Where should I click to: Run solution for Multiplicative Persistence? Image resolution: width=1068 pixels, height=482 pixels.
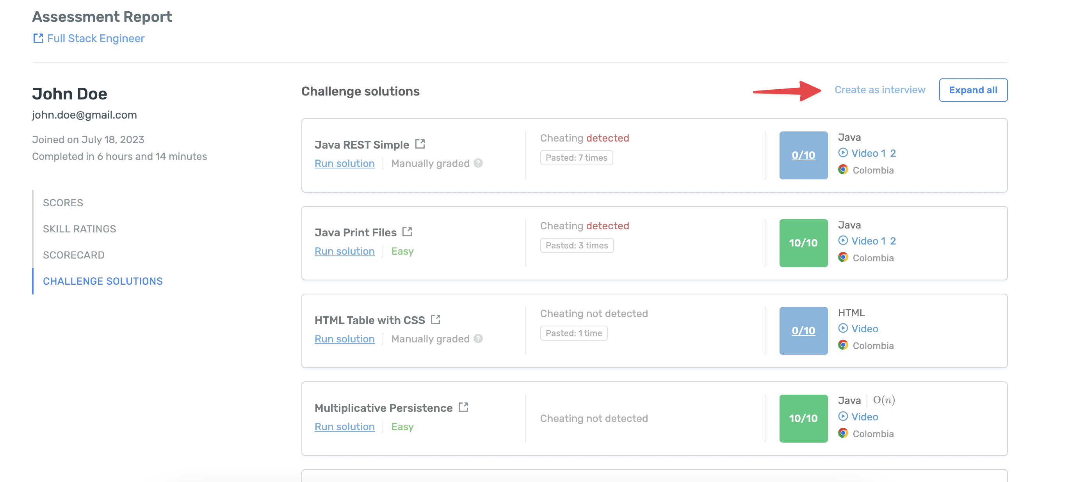point(345,427)
